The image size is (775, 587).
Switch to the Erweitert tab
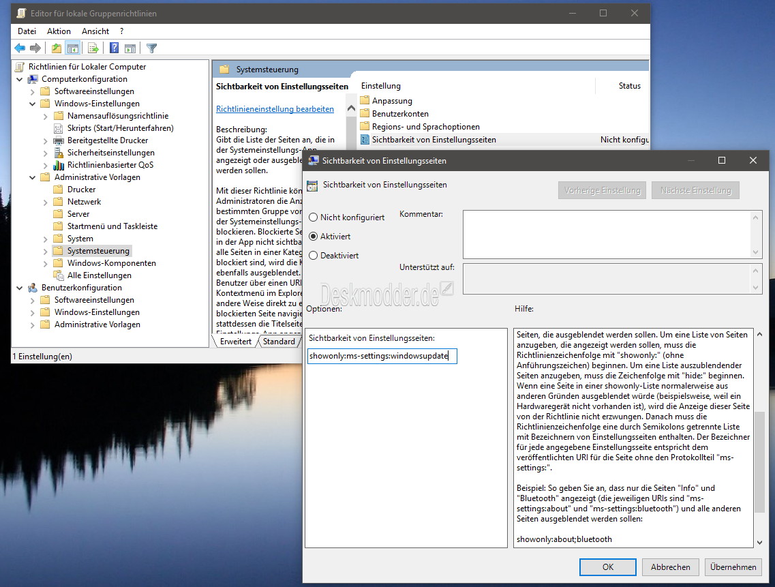[236, 341]
